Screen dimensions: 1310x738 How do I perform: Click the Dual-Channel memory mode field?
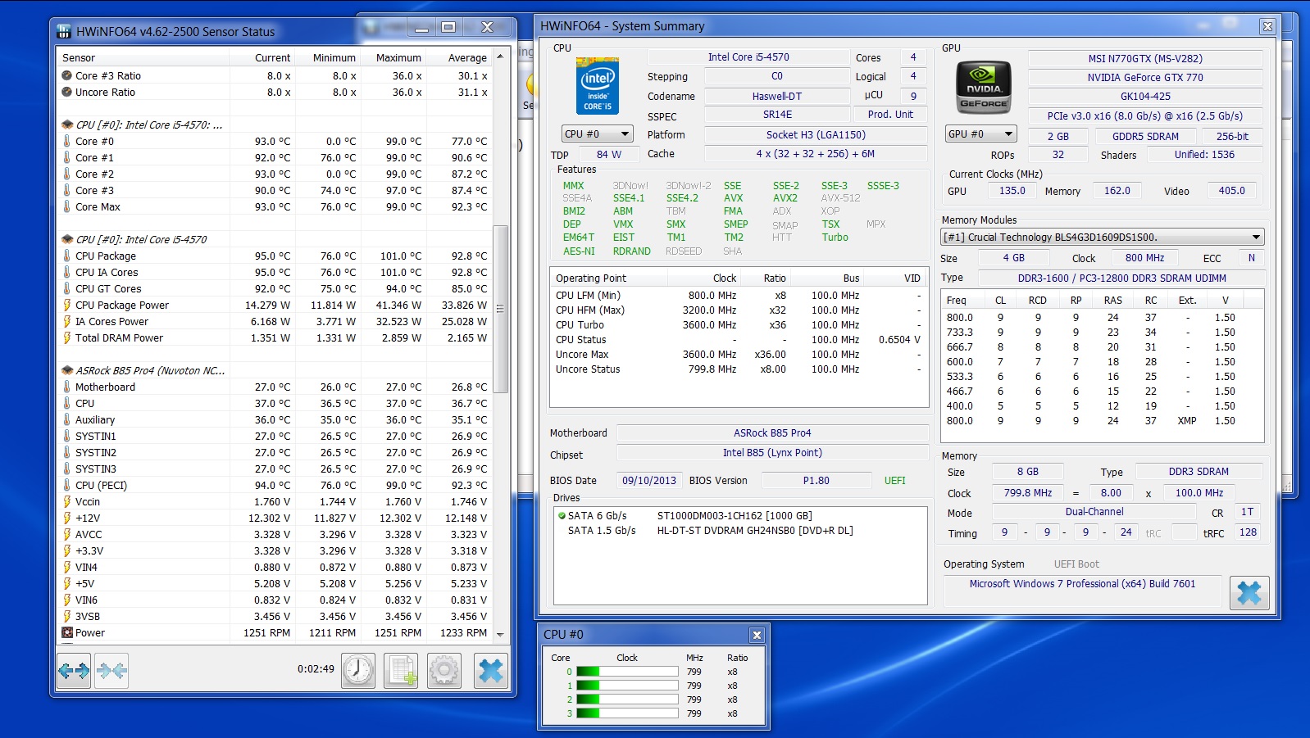tap(1094, 512)
